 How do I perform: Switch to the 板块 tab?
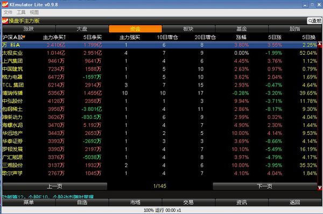188,29
